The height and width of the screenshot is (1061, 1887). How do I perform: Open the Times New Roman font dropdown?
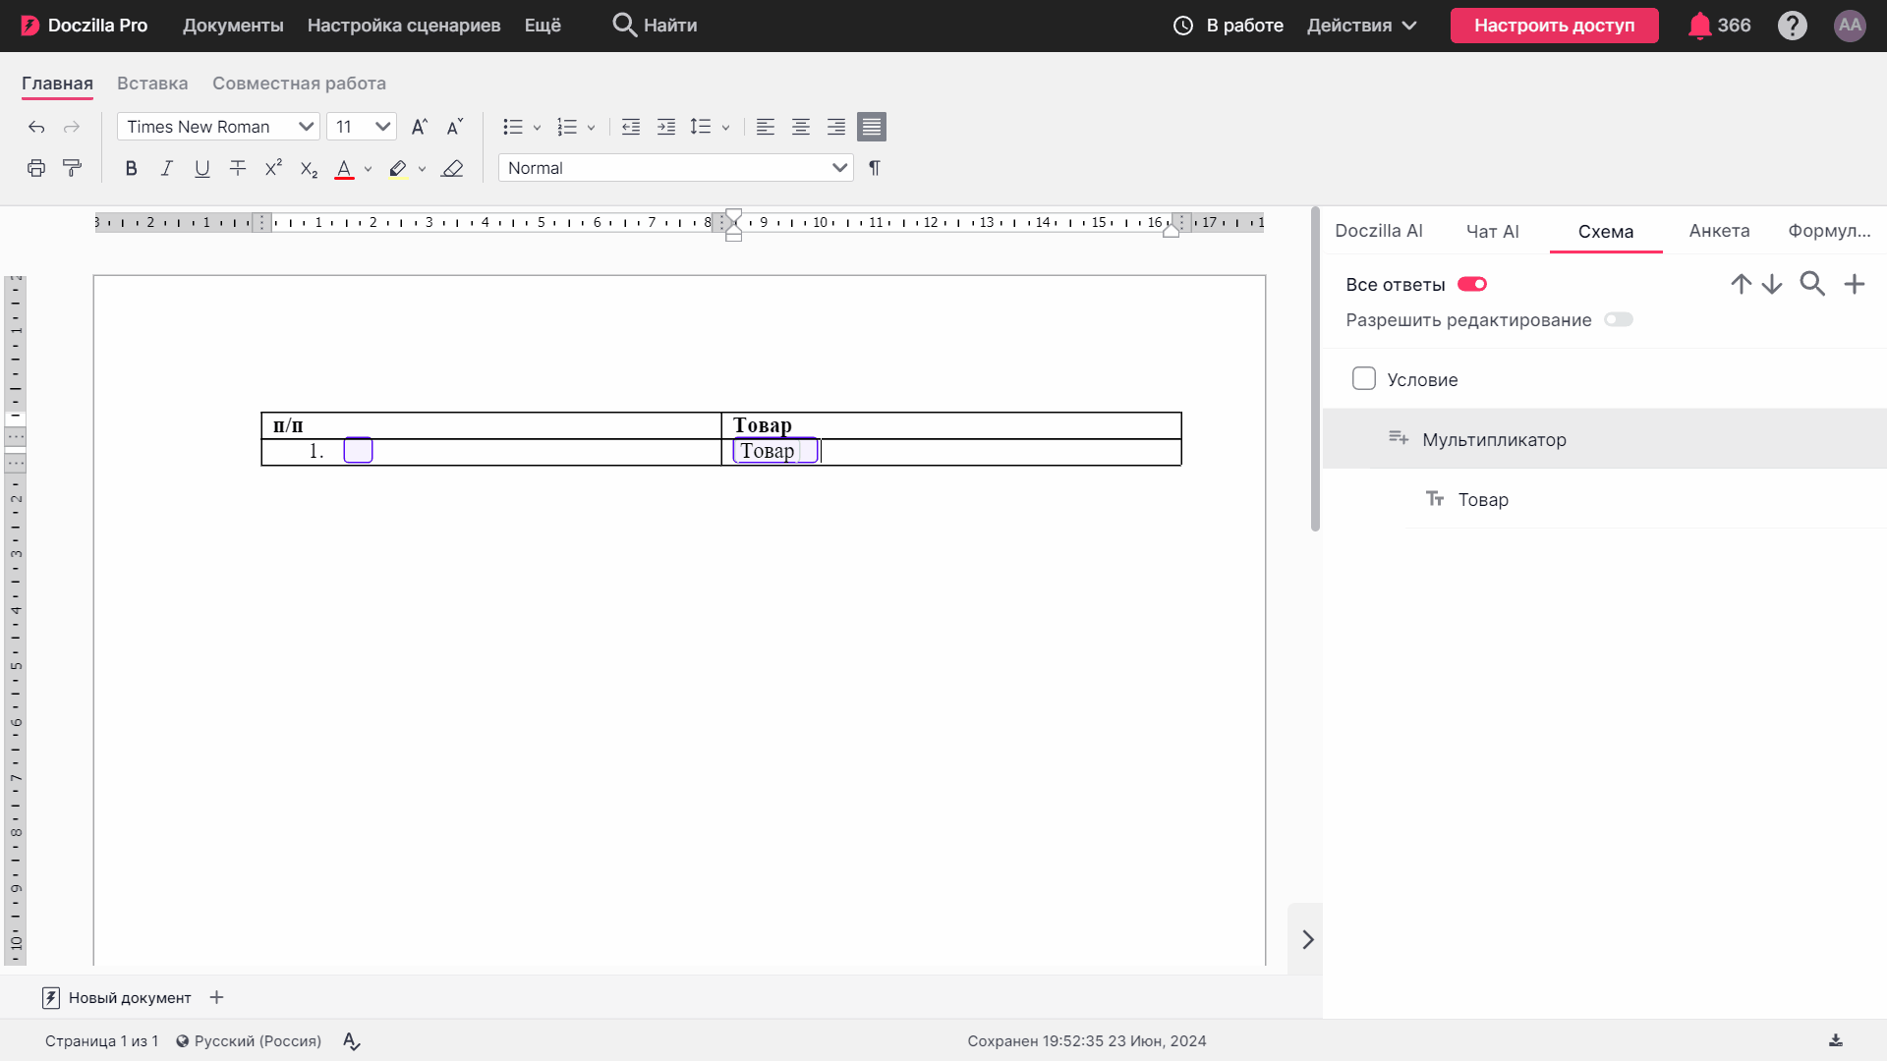(x=218, y=127)
